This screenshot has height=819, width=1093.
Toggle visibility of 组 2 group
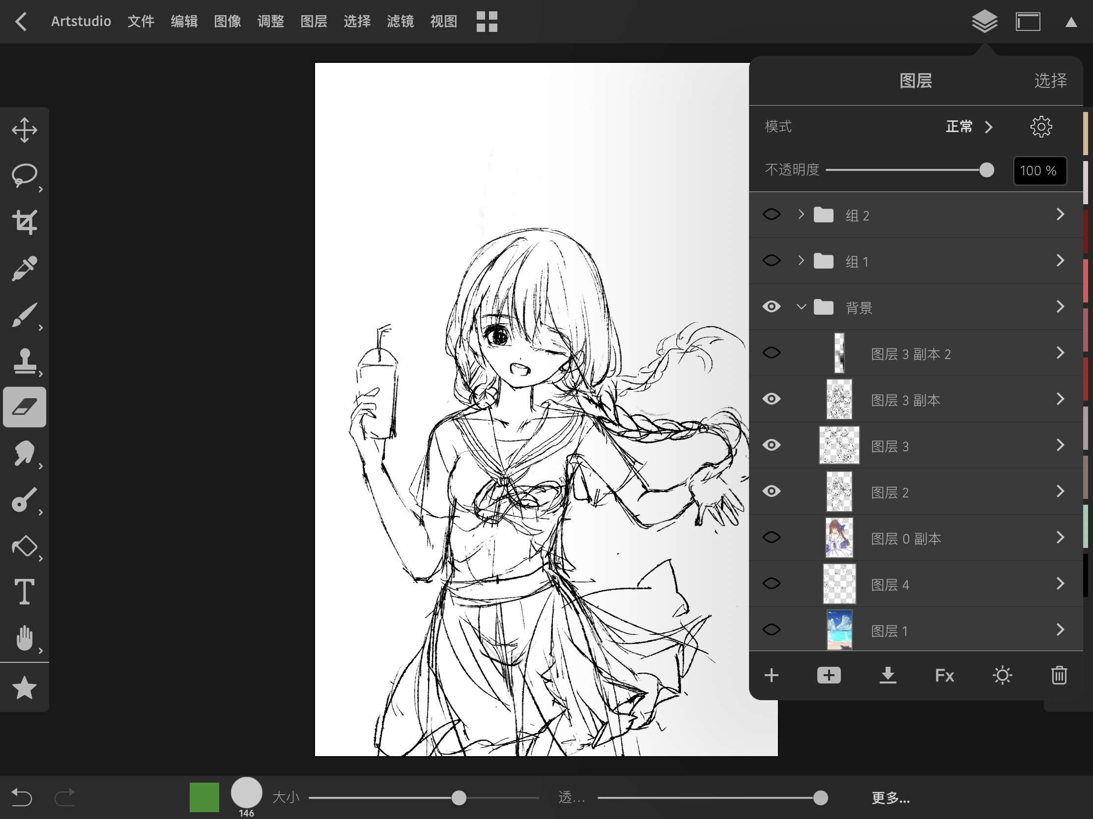(771, 215)
